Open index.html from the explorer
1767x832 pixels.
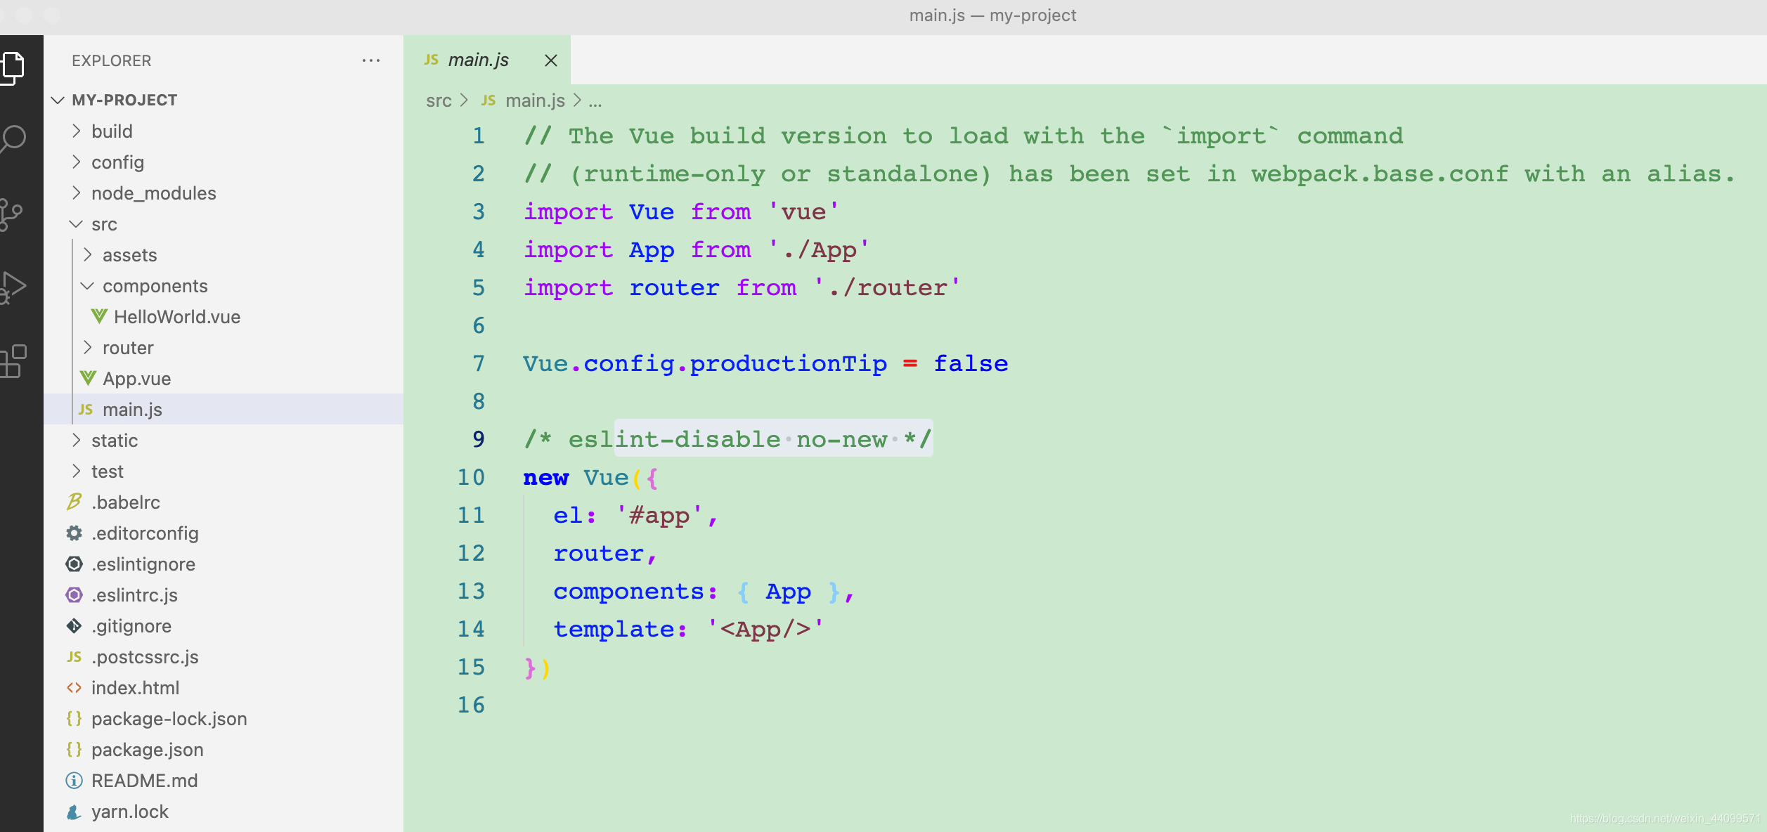pyautogui.click(x=224, y=688)
